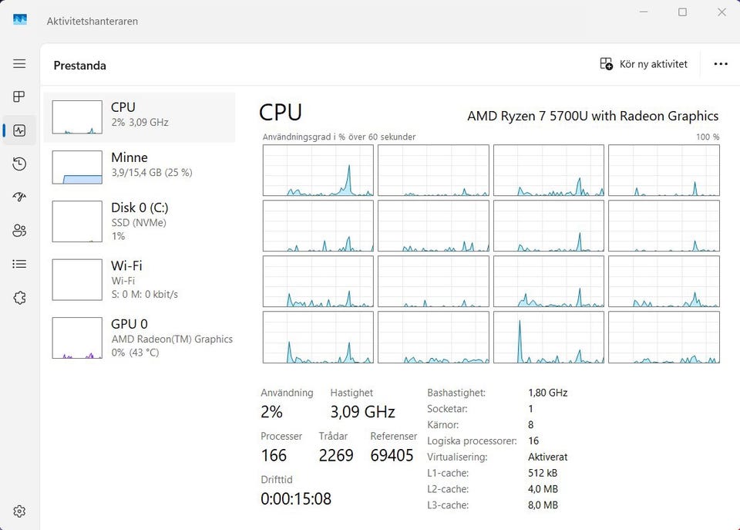Select the Performance page icon
Screen dimensions: 740x530
click(x=19, y=130)
